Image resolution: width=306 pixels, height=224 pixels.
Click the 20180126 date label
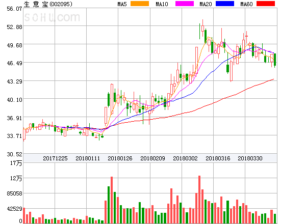[x=120, y=158]
